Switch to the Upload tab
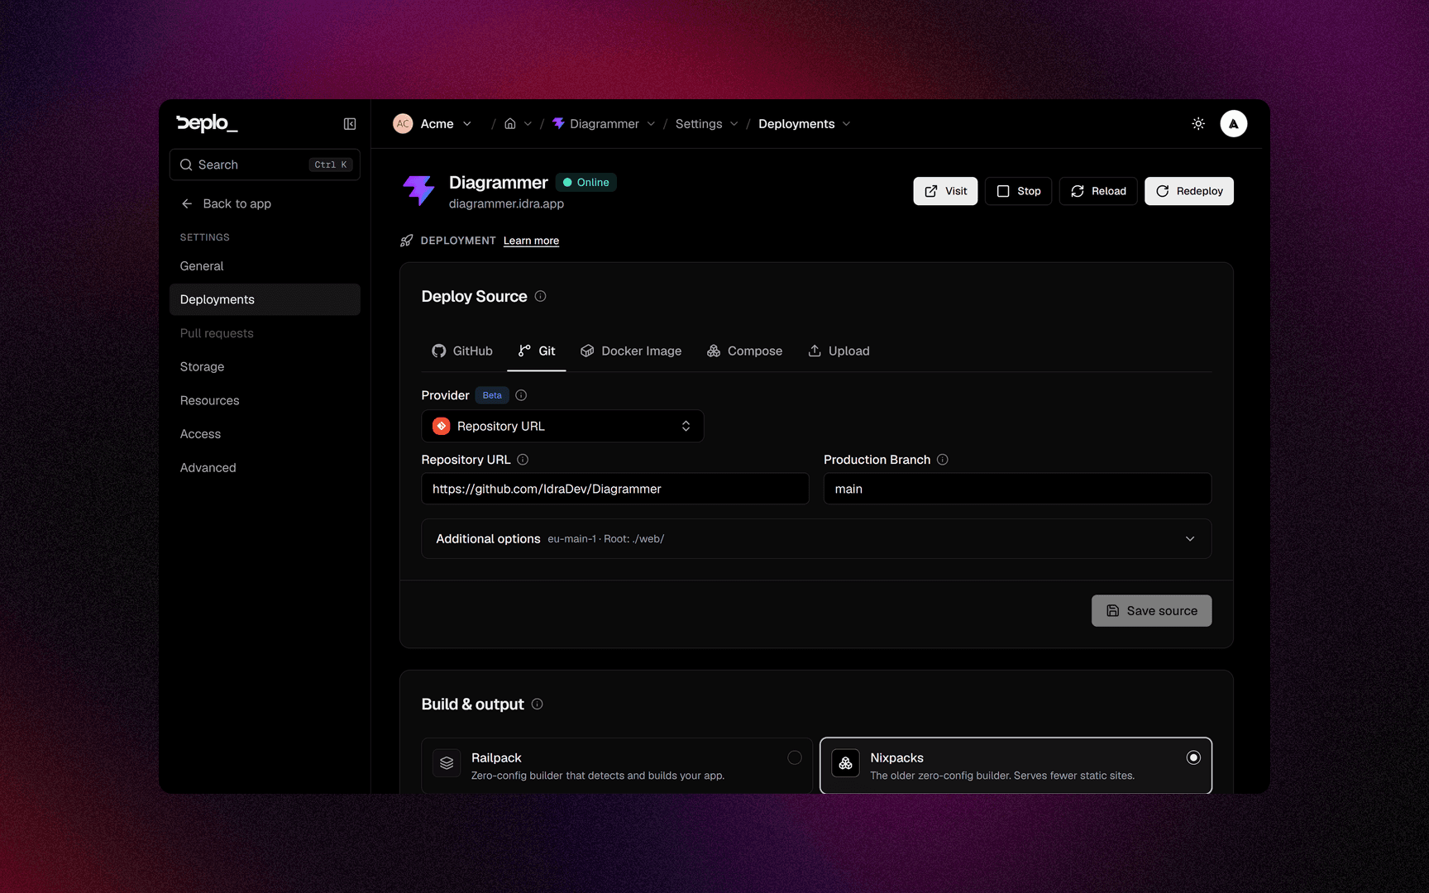This screenshot has height=893, width=1429. (x=839, y=351)
